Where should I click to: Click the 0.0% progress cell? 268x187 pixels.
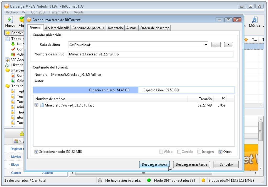[x=221, y=105]
